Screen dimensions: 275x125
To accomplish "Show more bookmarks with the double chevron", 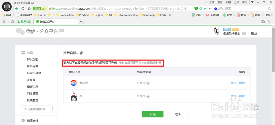I will [170, 15].
